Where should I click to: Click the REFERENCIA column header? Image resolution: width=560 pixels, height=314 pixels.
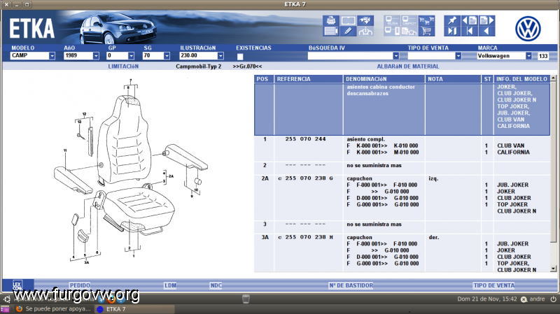point(309,79)
